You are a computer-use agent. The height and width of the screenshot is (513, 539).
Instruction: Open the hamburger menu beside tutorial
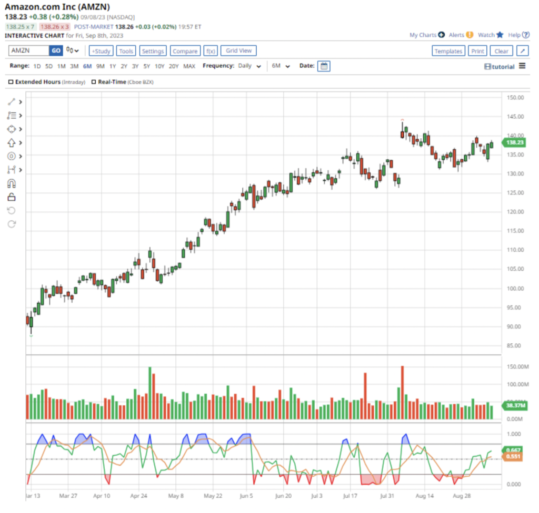522,66
